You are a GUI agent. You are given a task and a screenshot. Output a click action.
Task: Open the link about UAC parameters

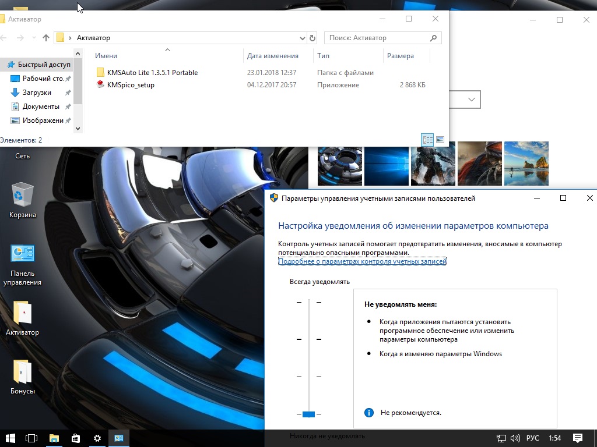(362, 261)
